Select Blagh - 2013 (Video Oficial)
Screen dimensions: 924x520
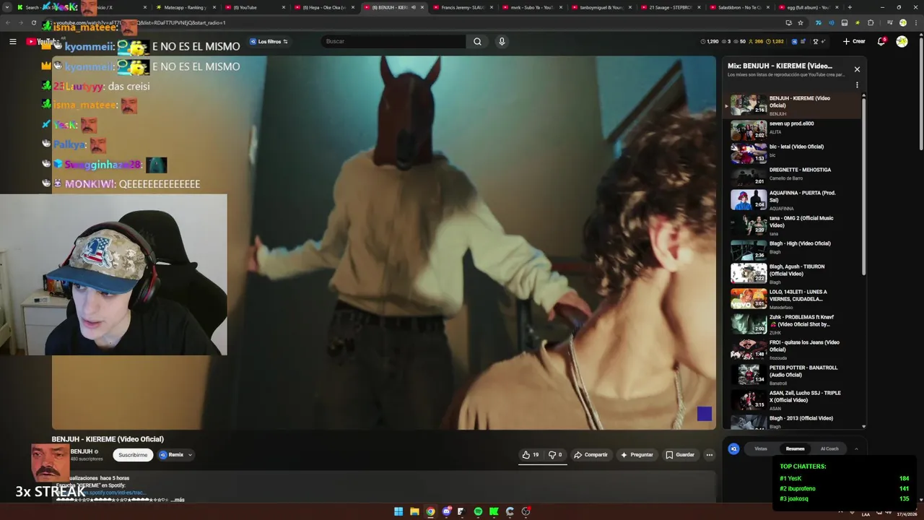[794, 421]
